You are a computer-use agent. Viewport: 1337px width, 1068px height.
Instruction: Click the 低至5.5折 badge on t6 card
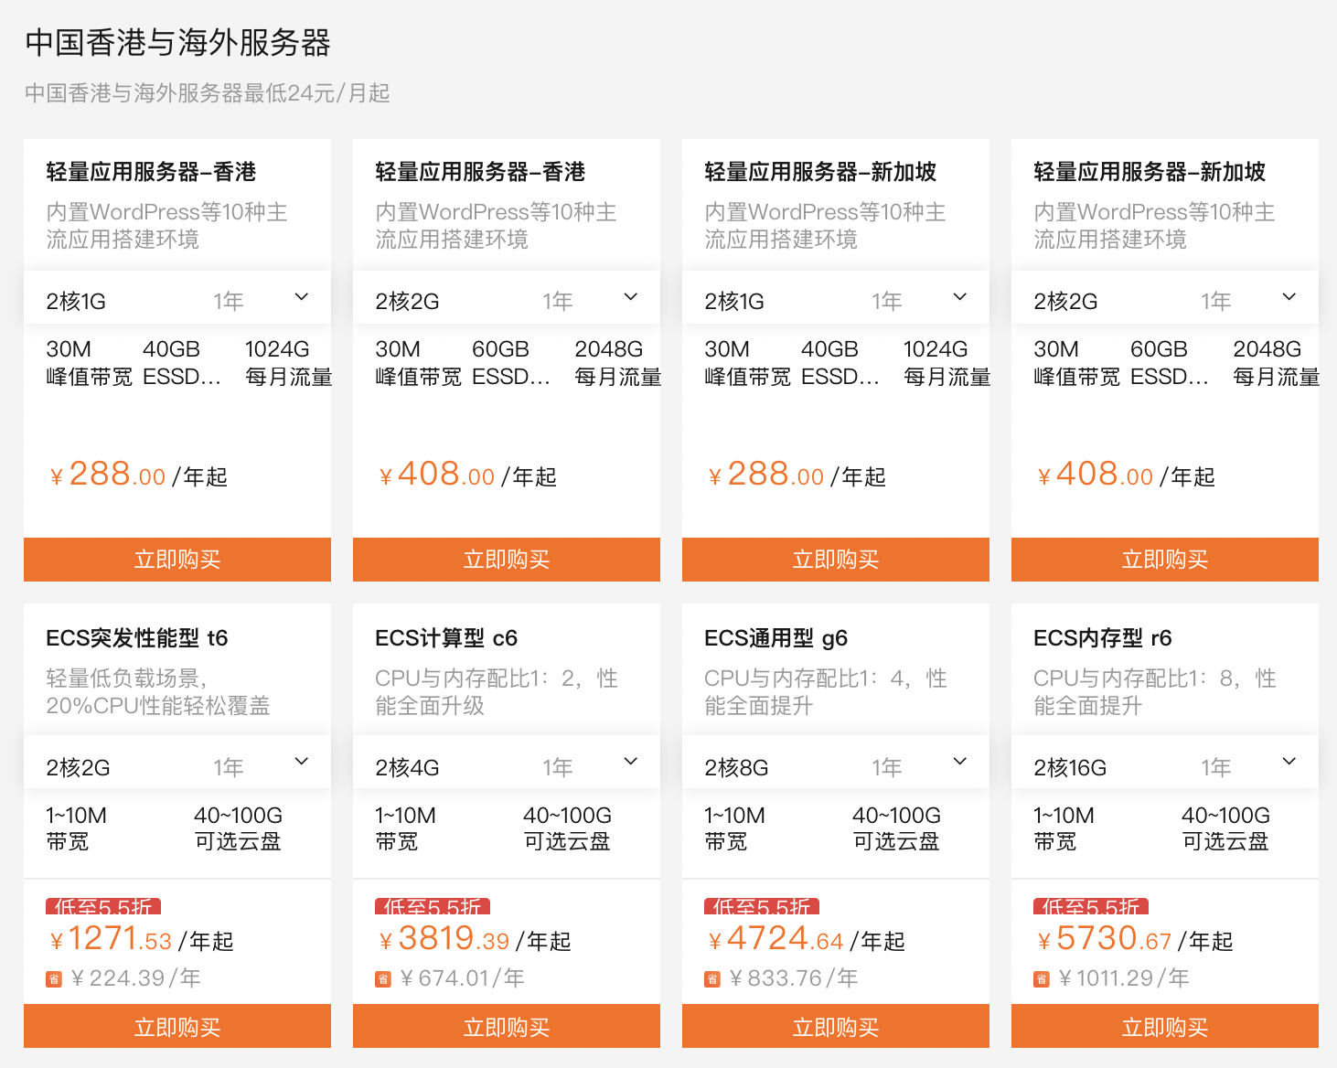pyautogui.click(x=105, y=908)
